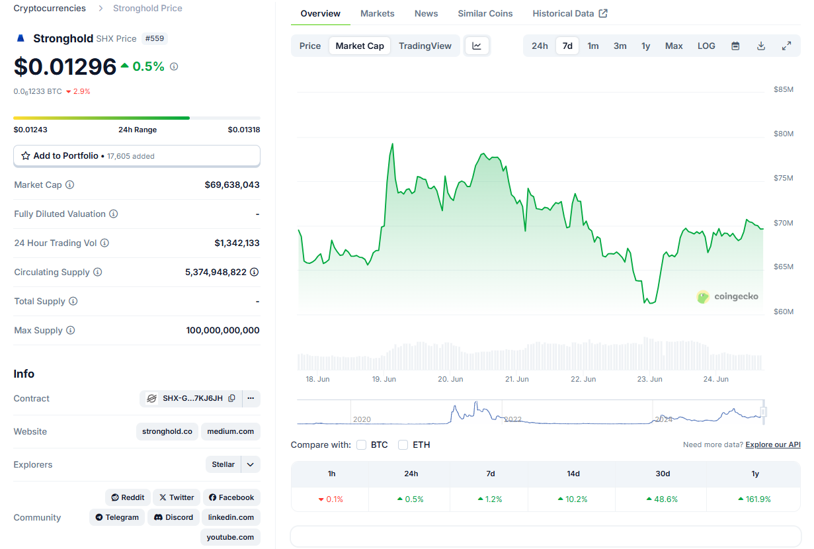Switch chart to TradingView
Image resolution: width=814 pixels, height=549 pixels.
click(x=425, y=46)
